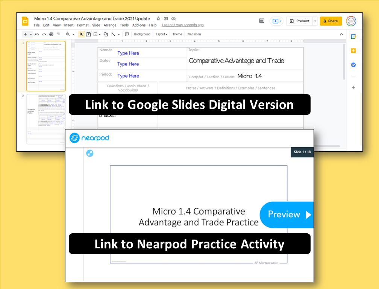The image size is (379, 289).
Task: Open the Zoom dropdown arrow
Action: pos(74,34)
